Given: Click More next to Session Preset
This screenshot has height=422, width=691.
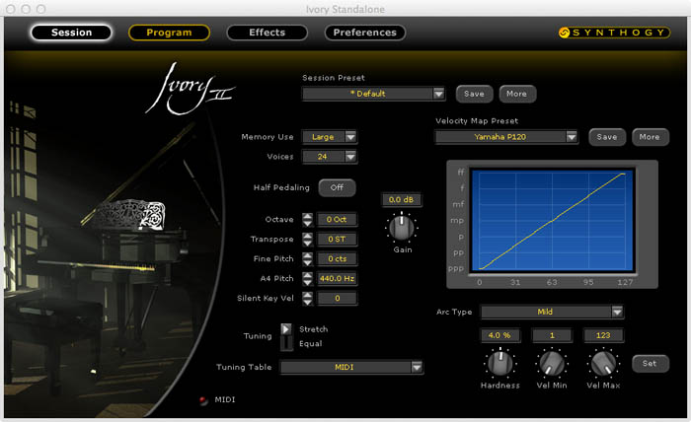Looking at the screenshot, I should click(x=517, y=94).
